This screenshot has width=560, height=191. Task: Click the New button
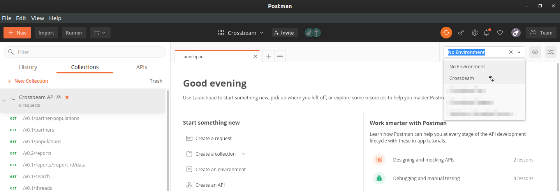coord(17,33)
